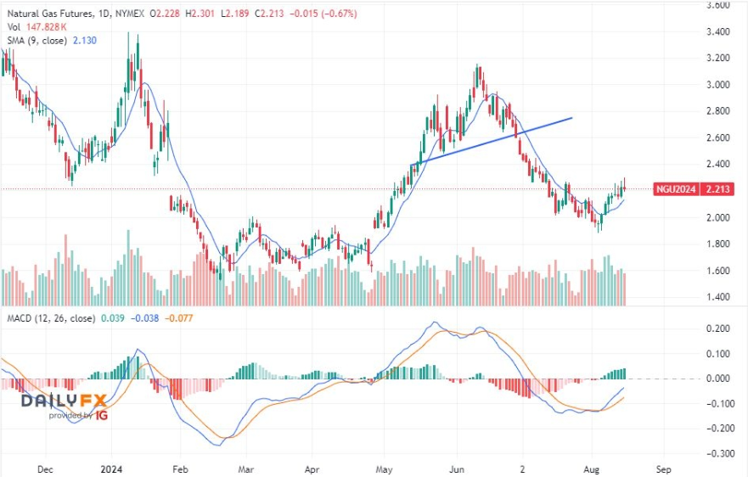748x477 pixels.
Task: Click the low value L2.189
Action: (234, 14)
